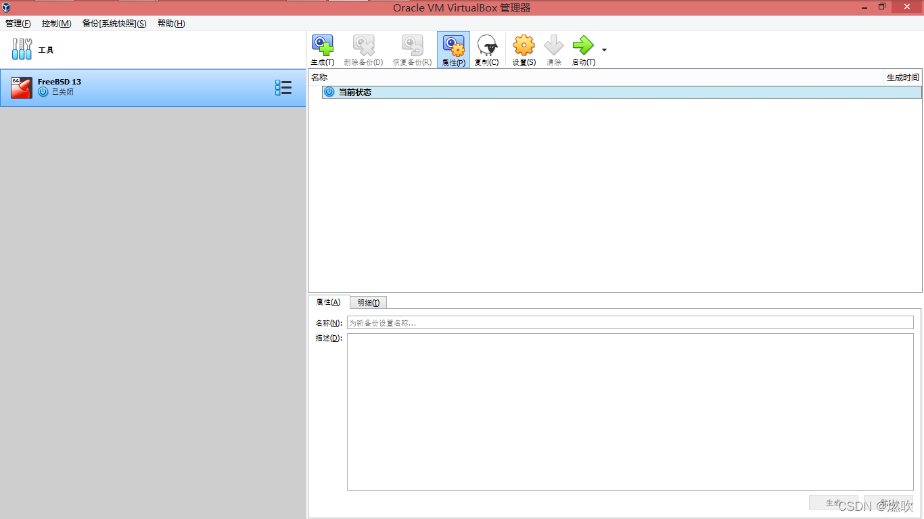The width and height of the screenshot is (924, 519).
Task: Focus the 名称(N) snapshot name field
Action: point(630,323)
